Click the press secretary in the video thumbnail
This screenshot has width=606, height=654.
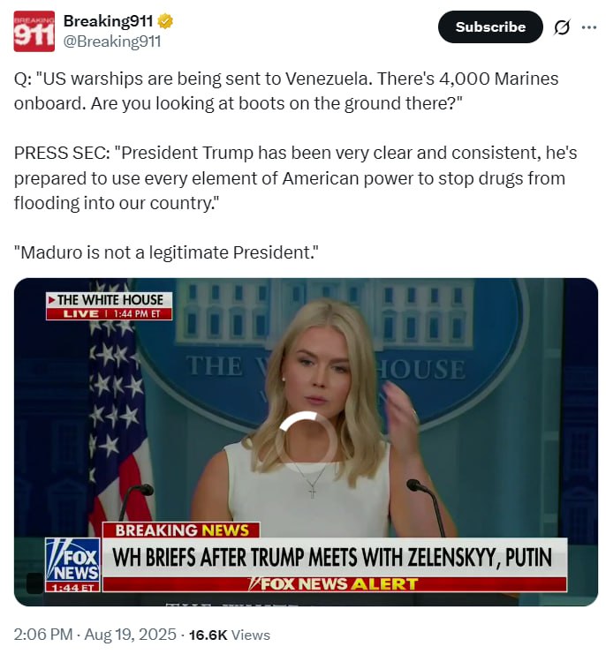point(317,417)
